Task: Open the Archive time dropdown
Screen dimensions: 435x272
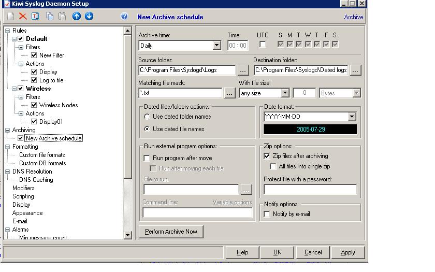Action: 217,46
